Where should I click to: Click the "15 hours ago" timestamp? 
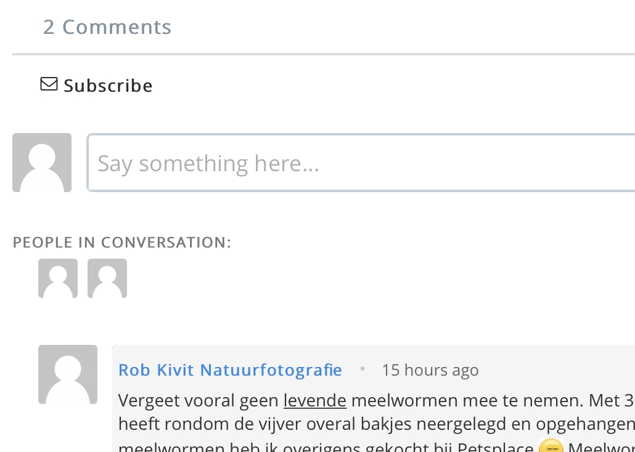coord(430,370)
